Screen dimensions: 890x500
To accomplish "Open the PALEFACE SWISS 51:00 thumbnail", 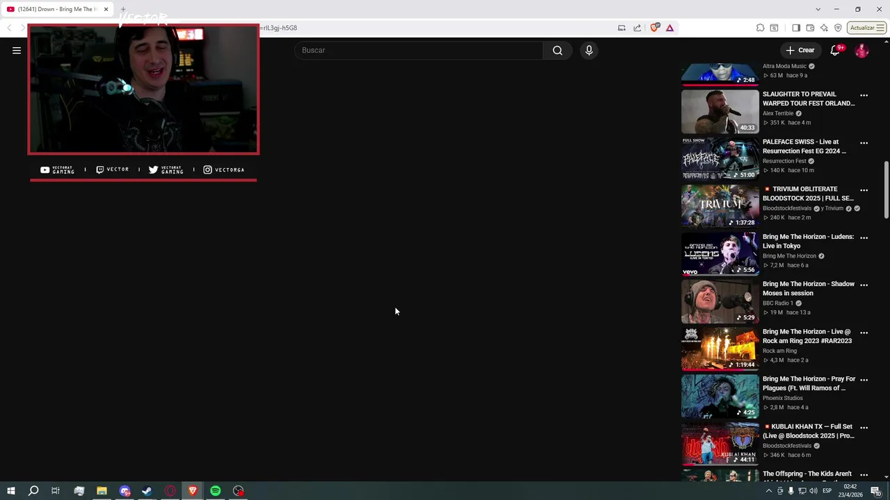I will (720, 159).
